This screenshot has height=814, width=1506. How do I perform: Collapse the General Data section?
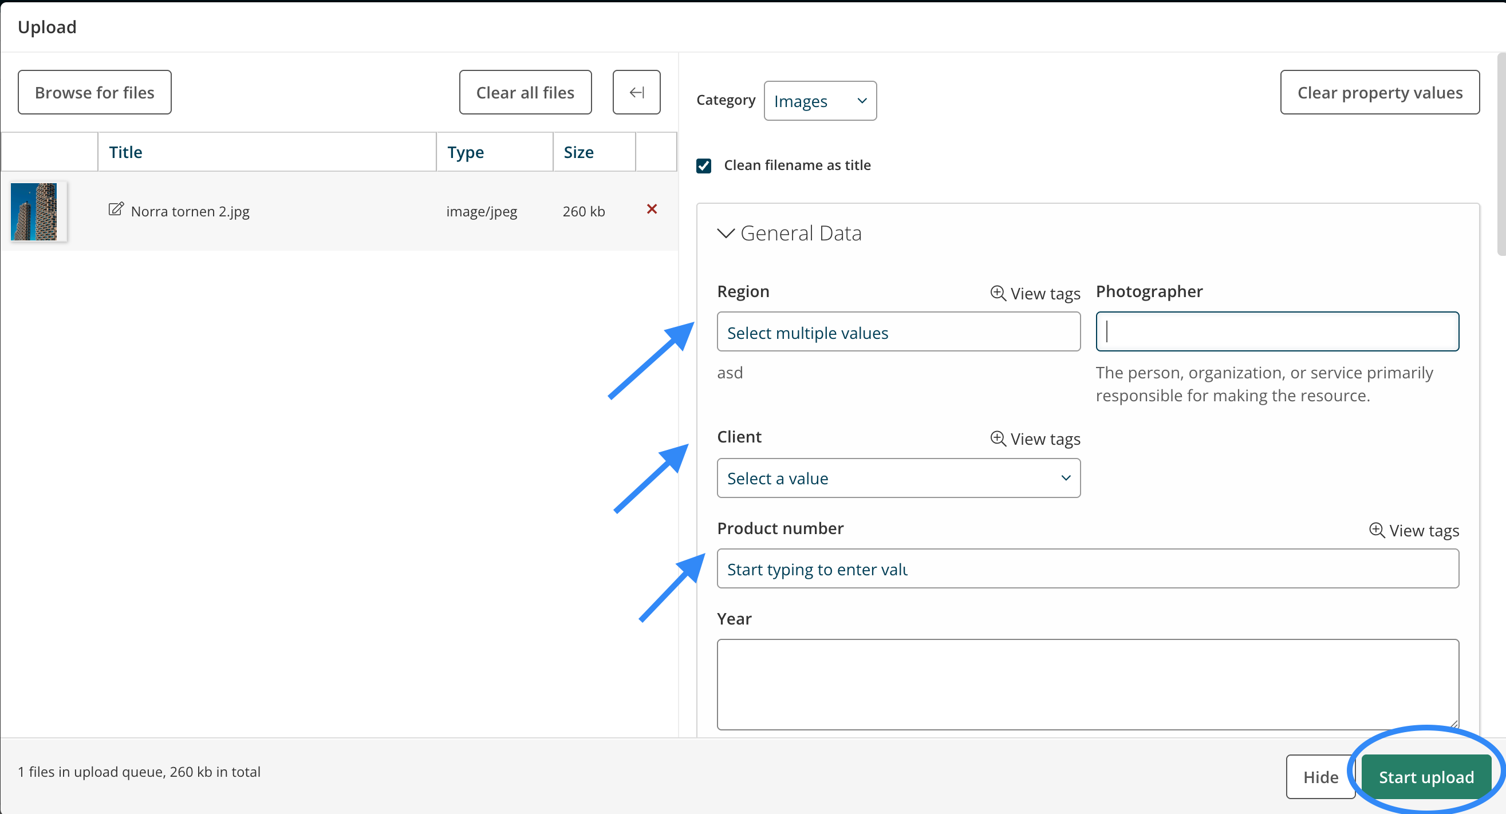pyautogui.click(x=726, y=233)
